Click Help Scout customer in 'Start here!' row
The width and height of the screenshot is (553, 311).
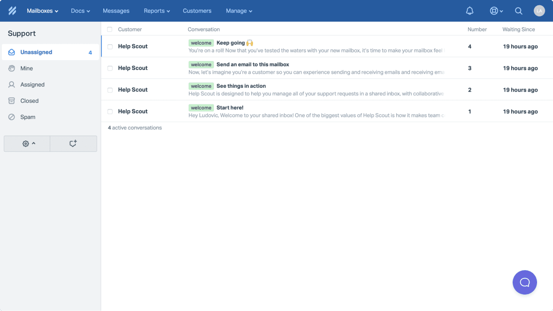[x=132, y=111]
